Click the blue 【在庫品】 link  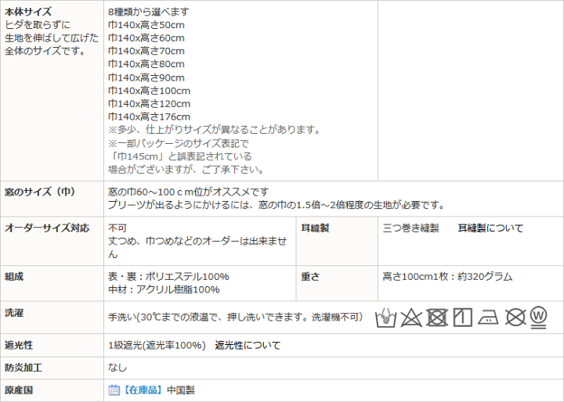tap(143, 389)
